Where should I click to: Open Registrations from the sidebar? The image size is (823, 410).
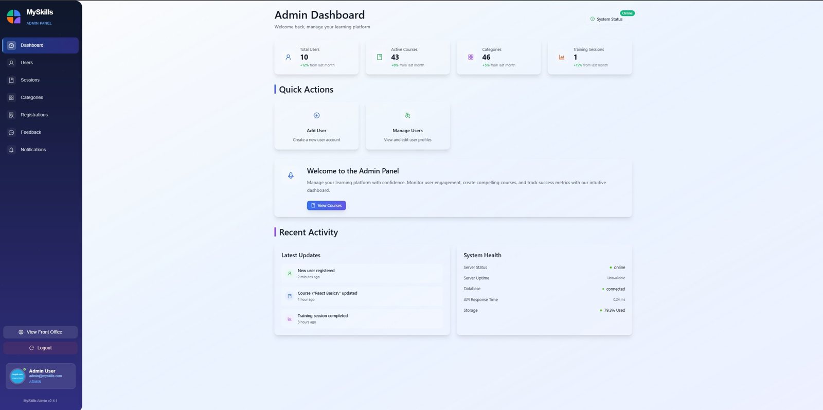point(41,115)
